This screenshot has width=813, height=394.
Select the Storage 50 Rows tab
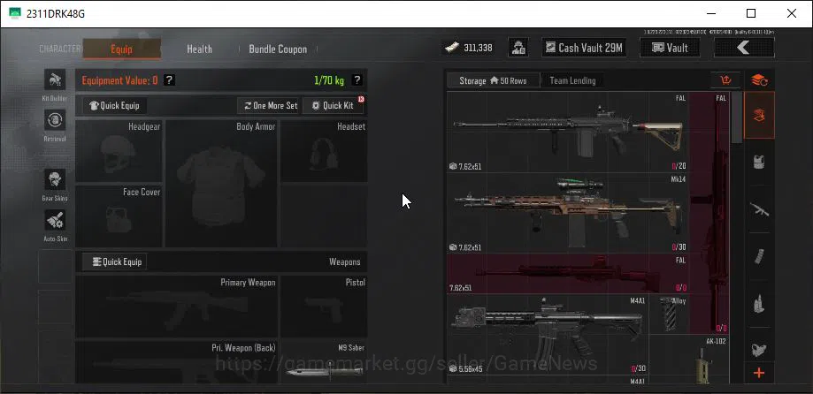click(x=493, y=80)
